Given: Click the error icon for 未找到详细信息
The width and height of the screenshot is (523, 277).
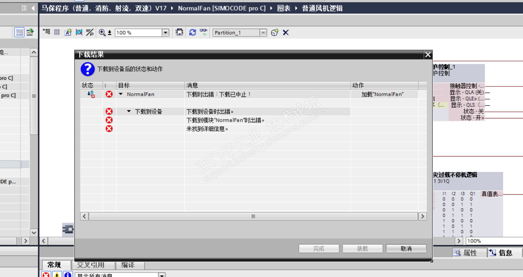Looking at the screenshot, I should pos(109,129).
